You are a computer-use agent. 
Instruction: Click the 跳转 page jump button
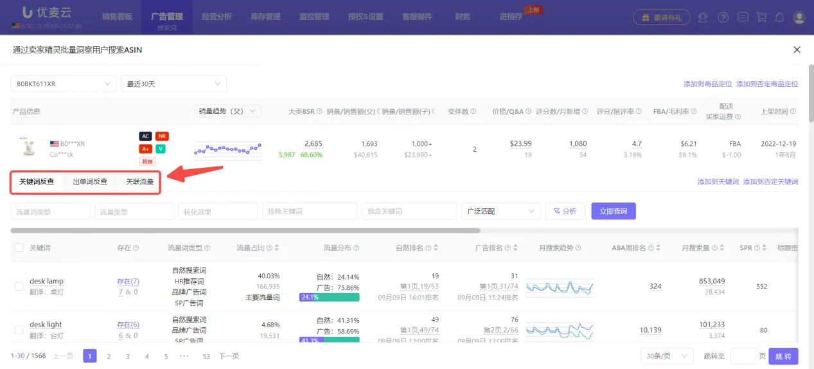[x=783, y=356]
